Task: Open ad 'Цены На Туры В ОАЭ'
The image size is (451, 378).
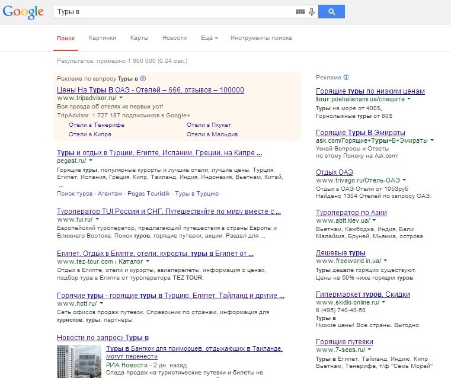Action: coord(151,90)
